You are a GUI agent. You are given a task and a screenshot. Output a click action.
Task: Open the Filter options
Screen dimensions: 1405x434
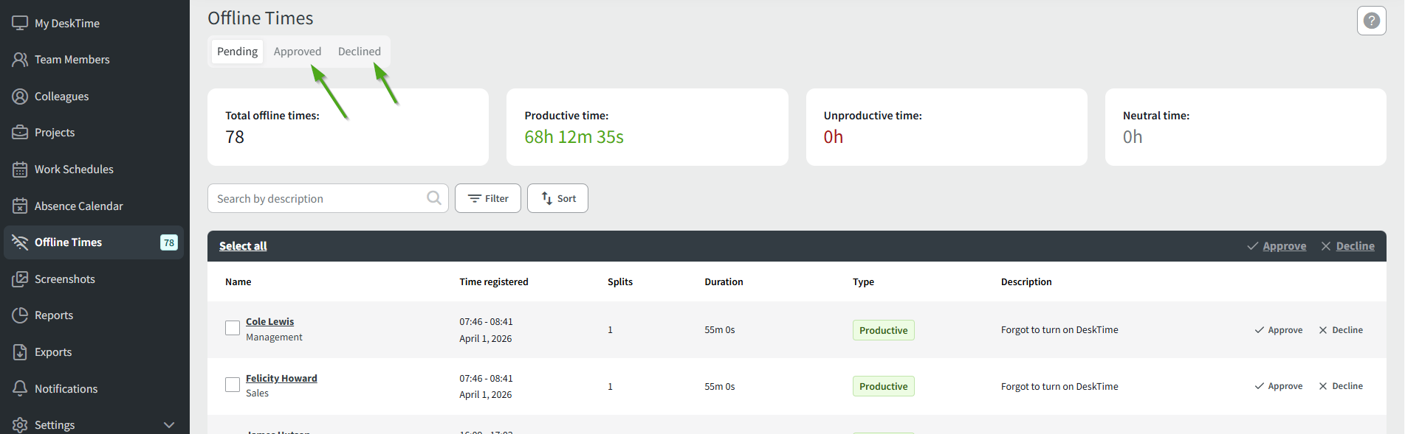[487, 198]
